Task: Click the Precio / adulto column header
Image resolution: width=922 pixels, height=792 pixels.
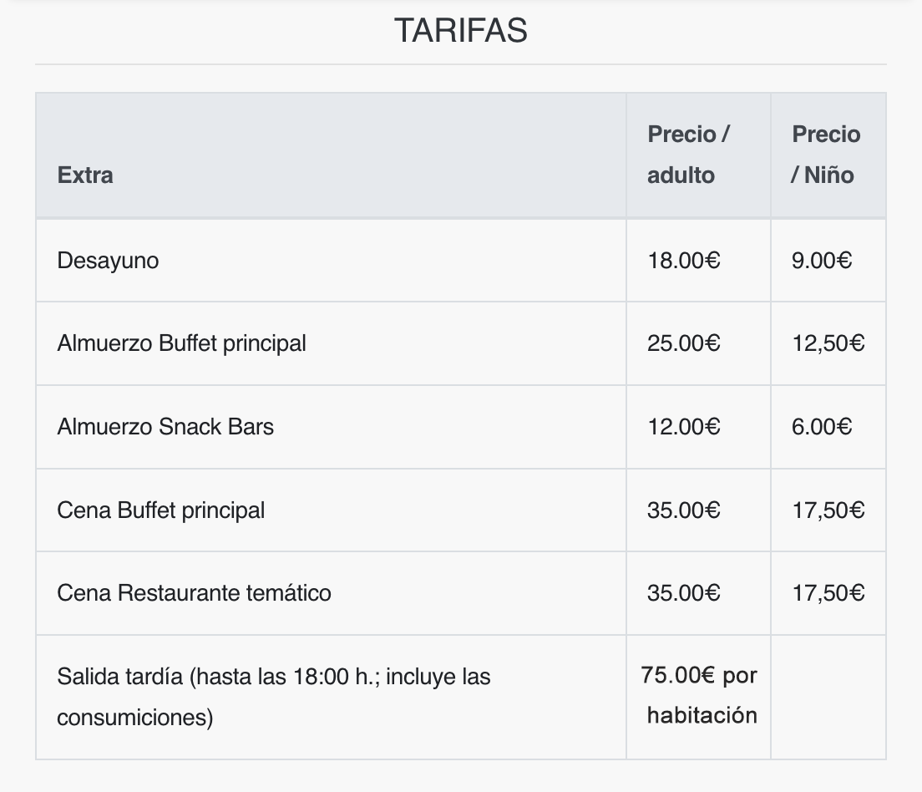Action: 689,155
